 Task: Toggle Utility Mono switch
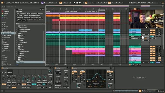58,83
